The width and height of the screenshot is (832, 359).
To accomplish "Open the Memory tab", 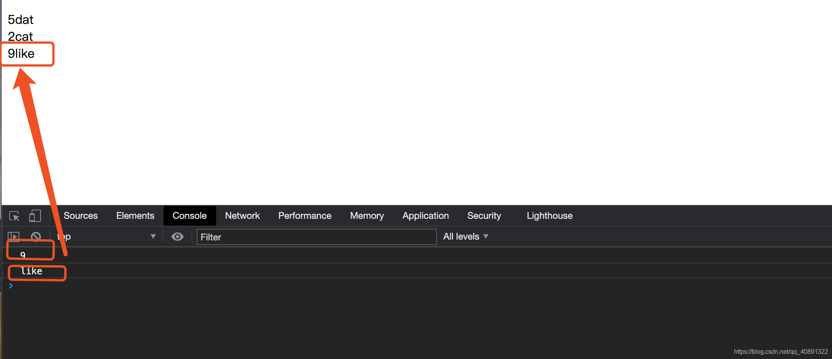I will coord(367,216).
